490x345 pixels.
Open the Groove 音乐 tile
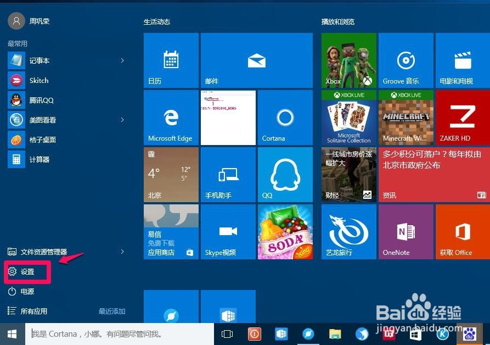click(x=406, y=60)
